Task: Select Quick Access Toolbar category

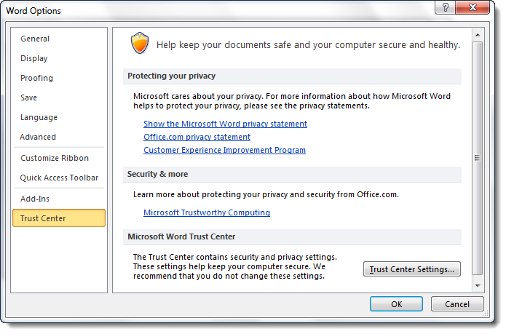Action: point(59,178)
